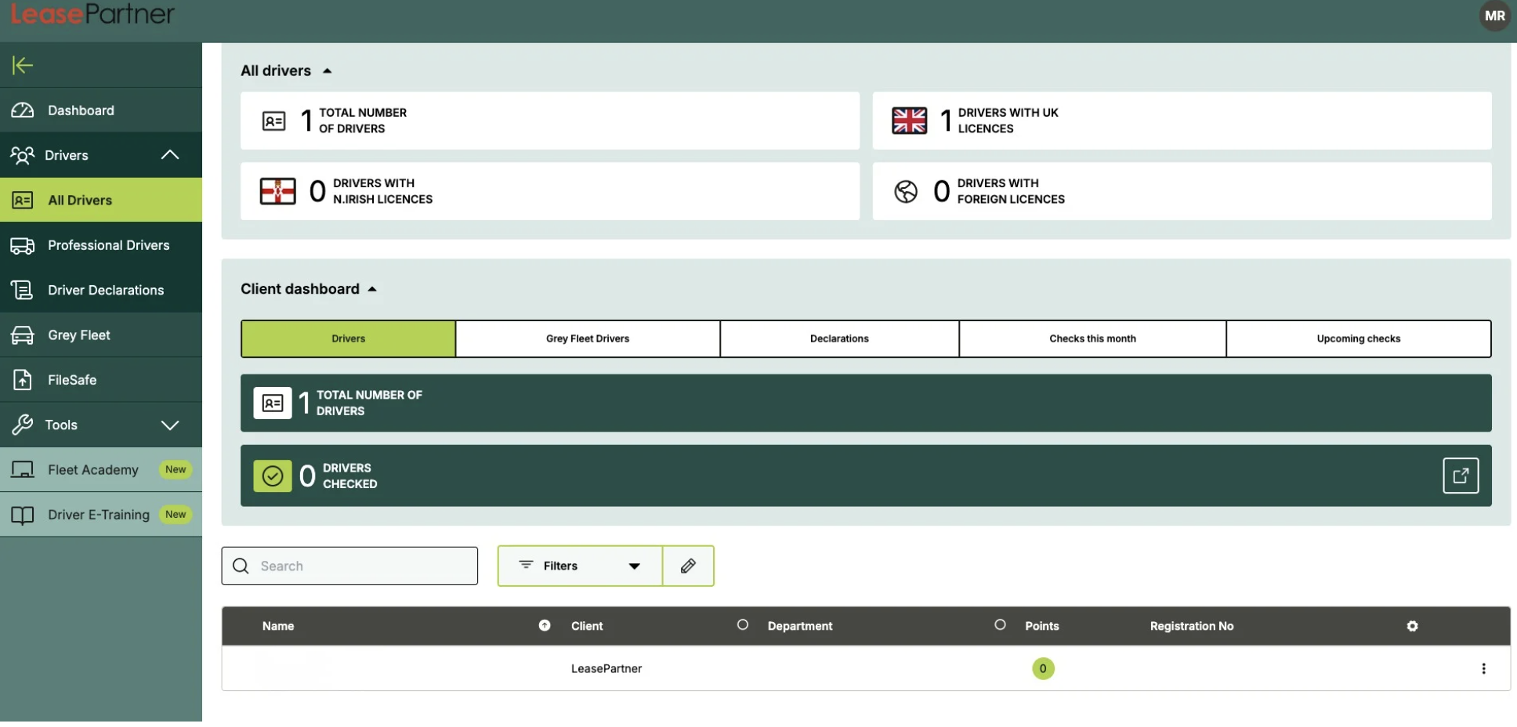Open FileSafe from the sidebar
This screenshot has width=1517, height=727.
[101, 380]
